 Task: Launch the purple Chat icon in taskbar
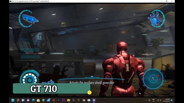tap(28, 100)
